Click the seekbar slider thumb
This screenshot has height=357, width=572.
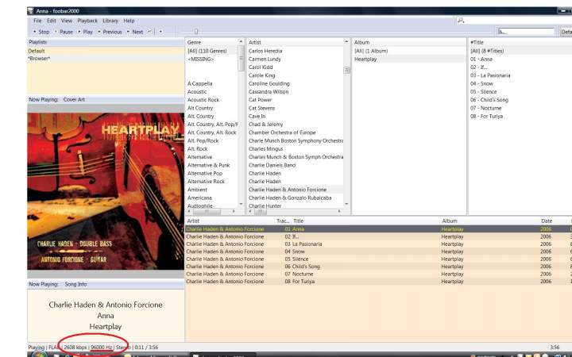tap(196, 32)
